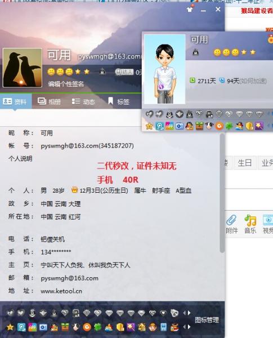Viewport: 273px width, 338px height.
Task: Show next icons in bottom diamond row
Action: [189, 313]
